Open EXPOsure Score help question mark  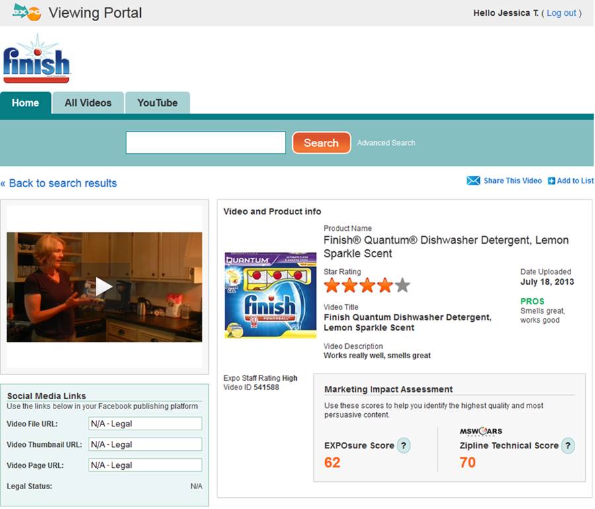[403, 446]
